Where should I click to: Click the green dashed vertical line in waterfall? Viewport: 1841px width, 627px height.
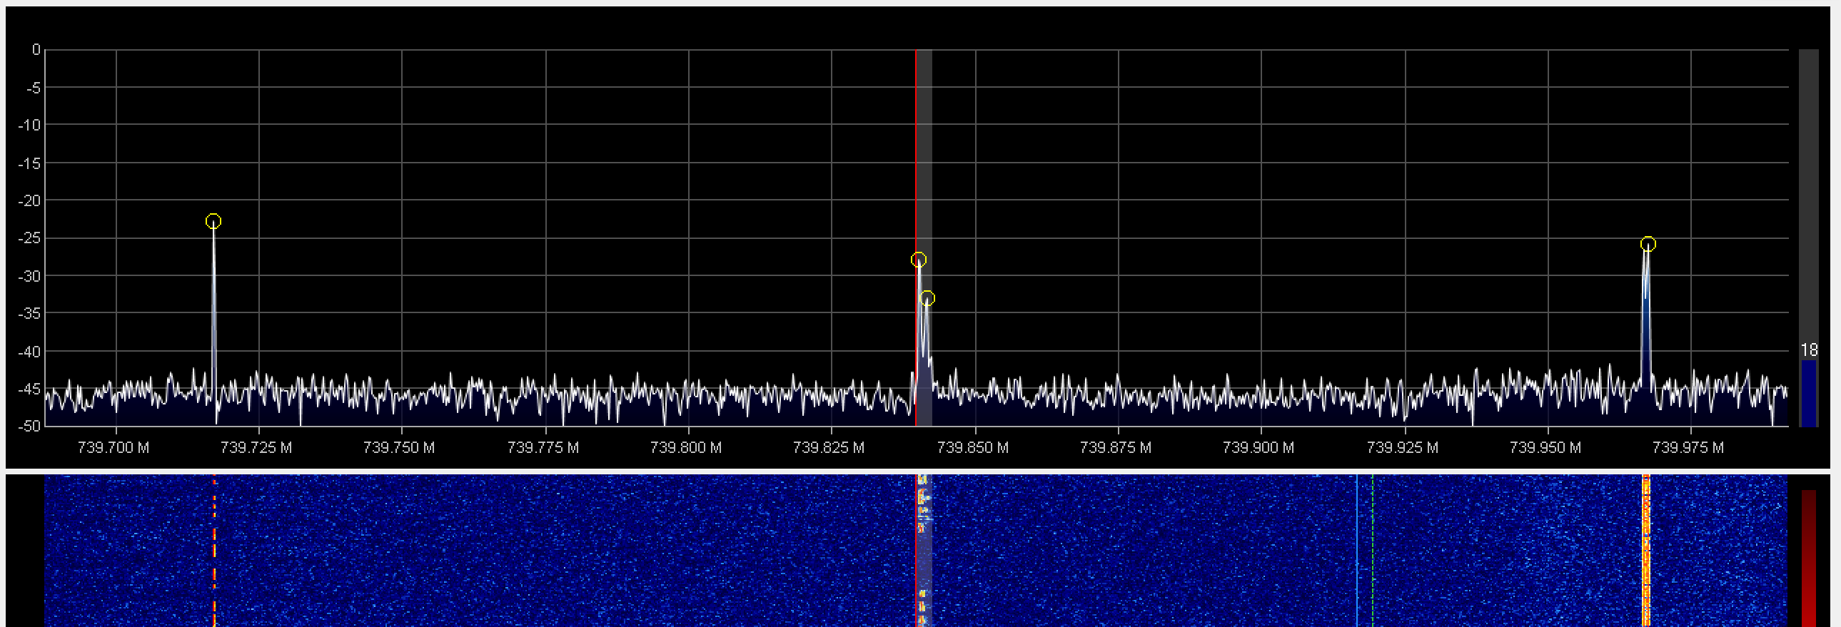[x=1372, y=551]
